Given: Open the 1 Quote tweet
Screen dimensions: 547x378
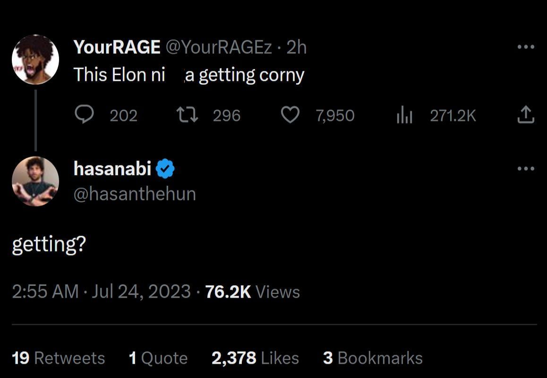Looking at the screenshot, I should (x=158, y=358).
